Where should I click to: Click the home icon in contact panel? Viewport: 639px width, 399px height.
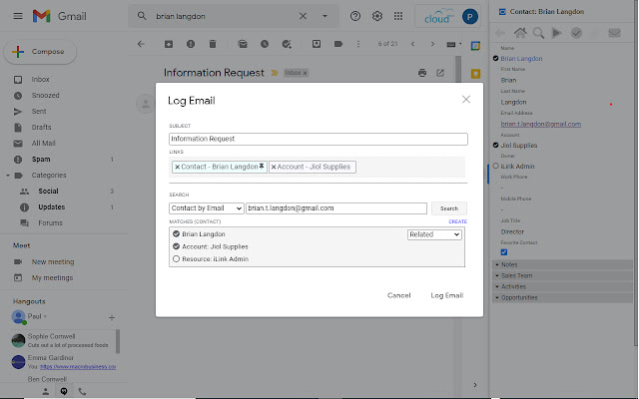pos(518,33)
